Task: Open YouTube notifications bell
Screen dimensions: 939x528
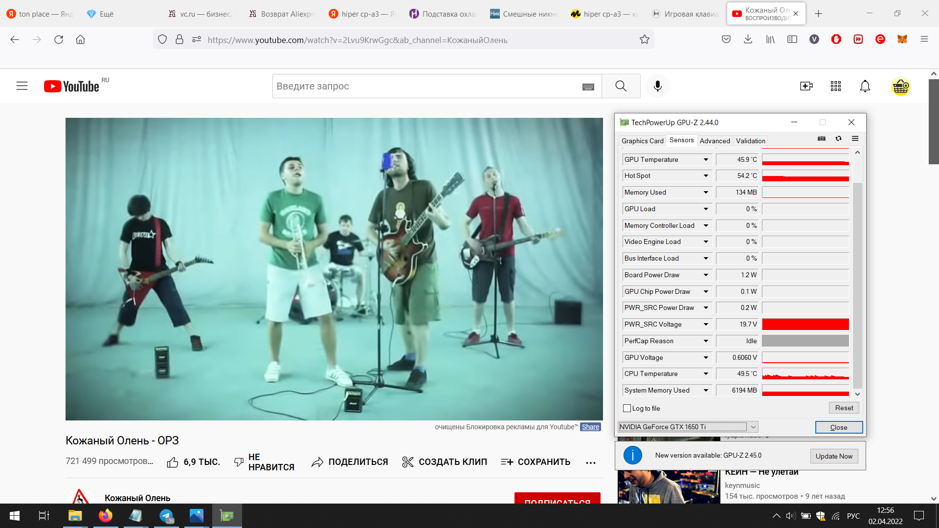Action: pyautogui.click(x=865, y=86)
